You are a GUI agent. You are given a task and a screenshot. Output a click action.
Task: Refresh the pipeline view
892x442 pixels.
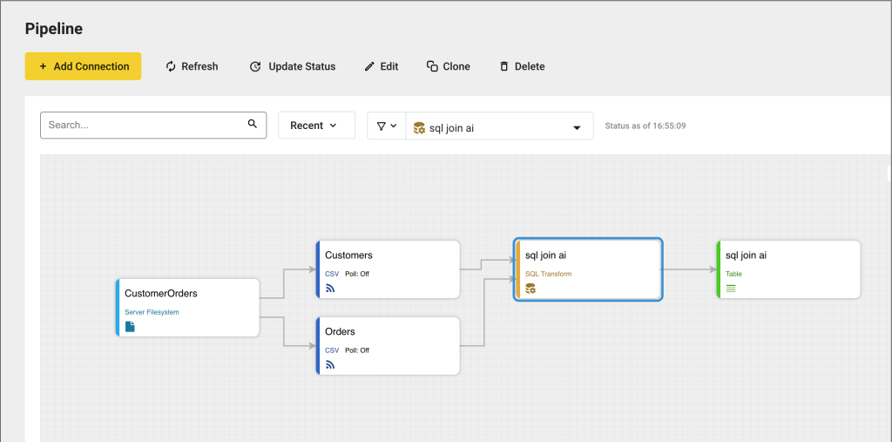[192, 66]
